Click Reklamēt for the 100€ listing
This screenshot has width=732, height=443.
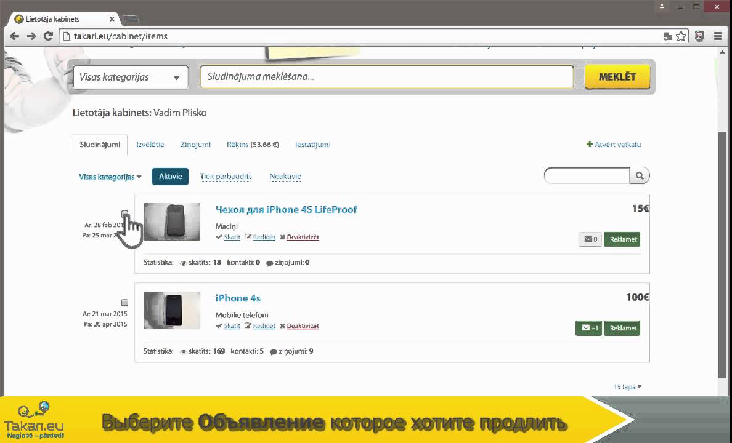point(622,329)
